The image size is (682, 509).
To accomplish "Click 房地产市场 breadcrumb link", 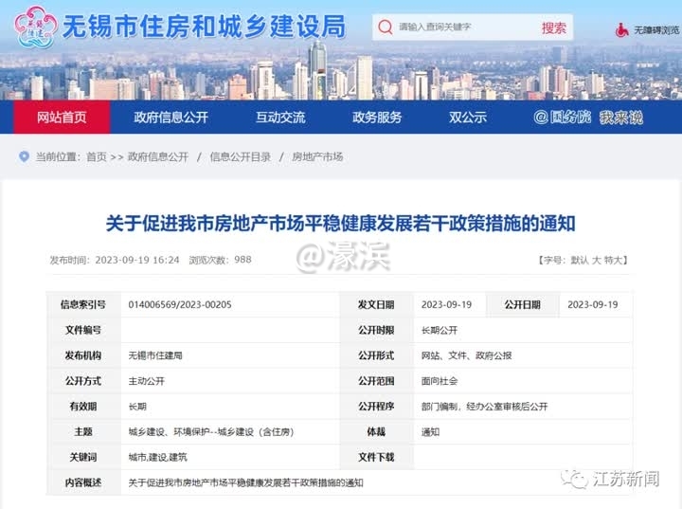I will [x=317, y=157].
